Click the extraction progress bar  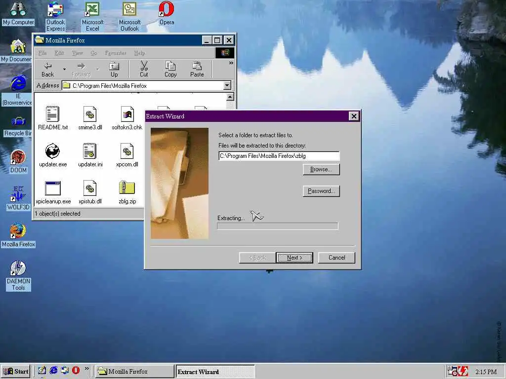(278, 226)
